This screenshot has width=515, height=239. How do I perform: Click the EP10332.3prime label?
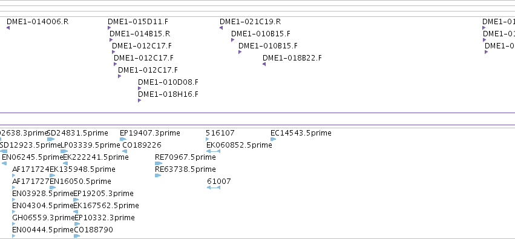(105, 218)
